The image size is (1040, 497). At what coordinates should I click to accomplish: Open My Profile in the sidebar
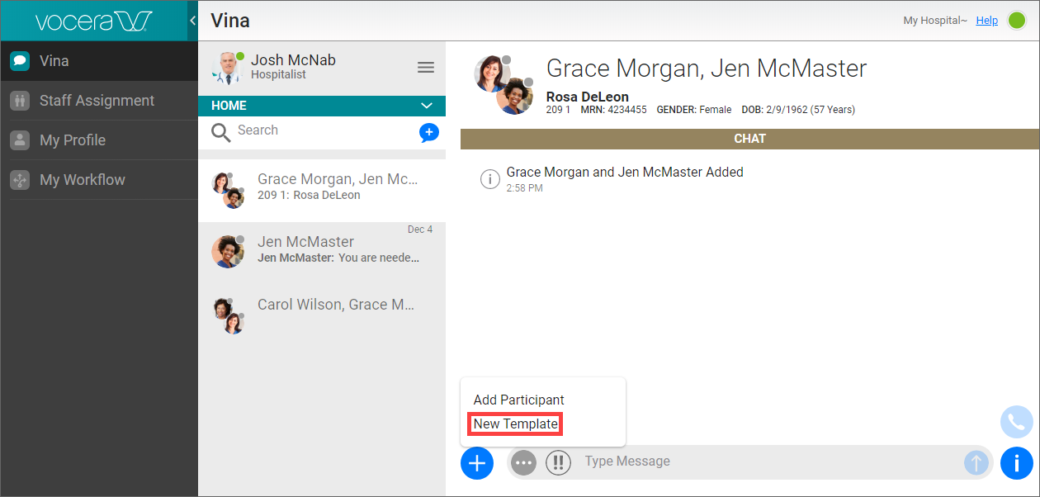[x=73, y=140]
